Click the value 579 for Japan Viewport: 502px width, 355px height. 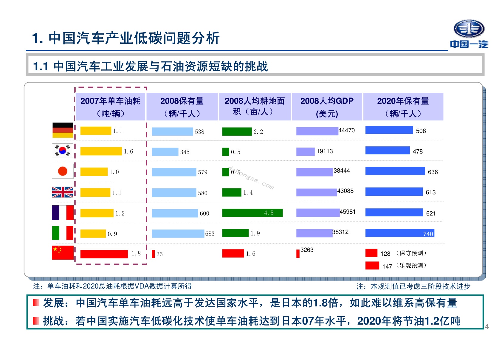(x=203, y=172)
